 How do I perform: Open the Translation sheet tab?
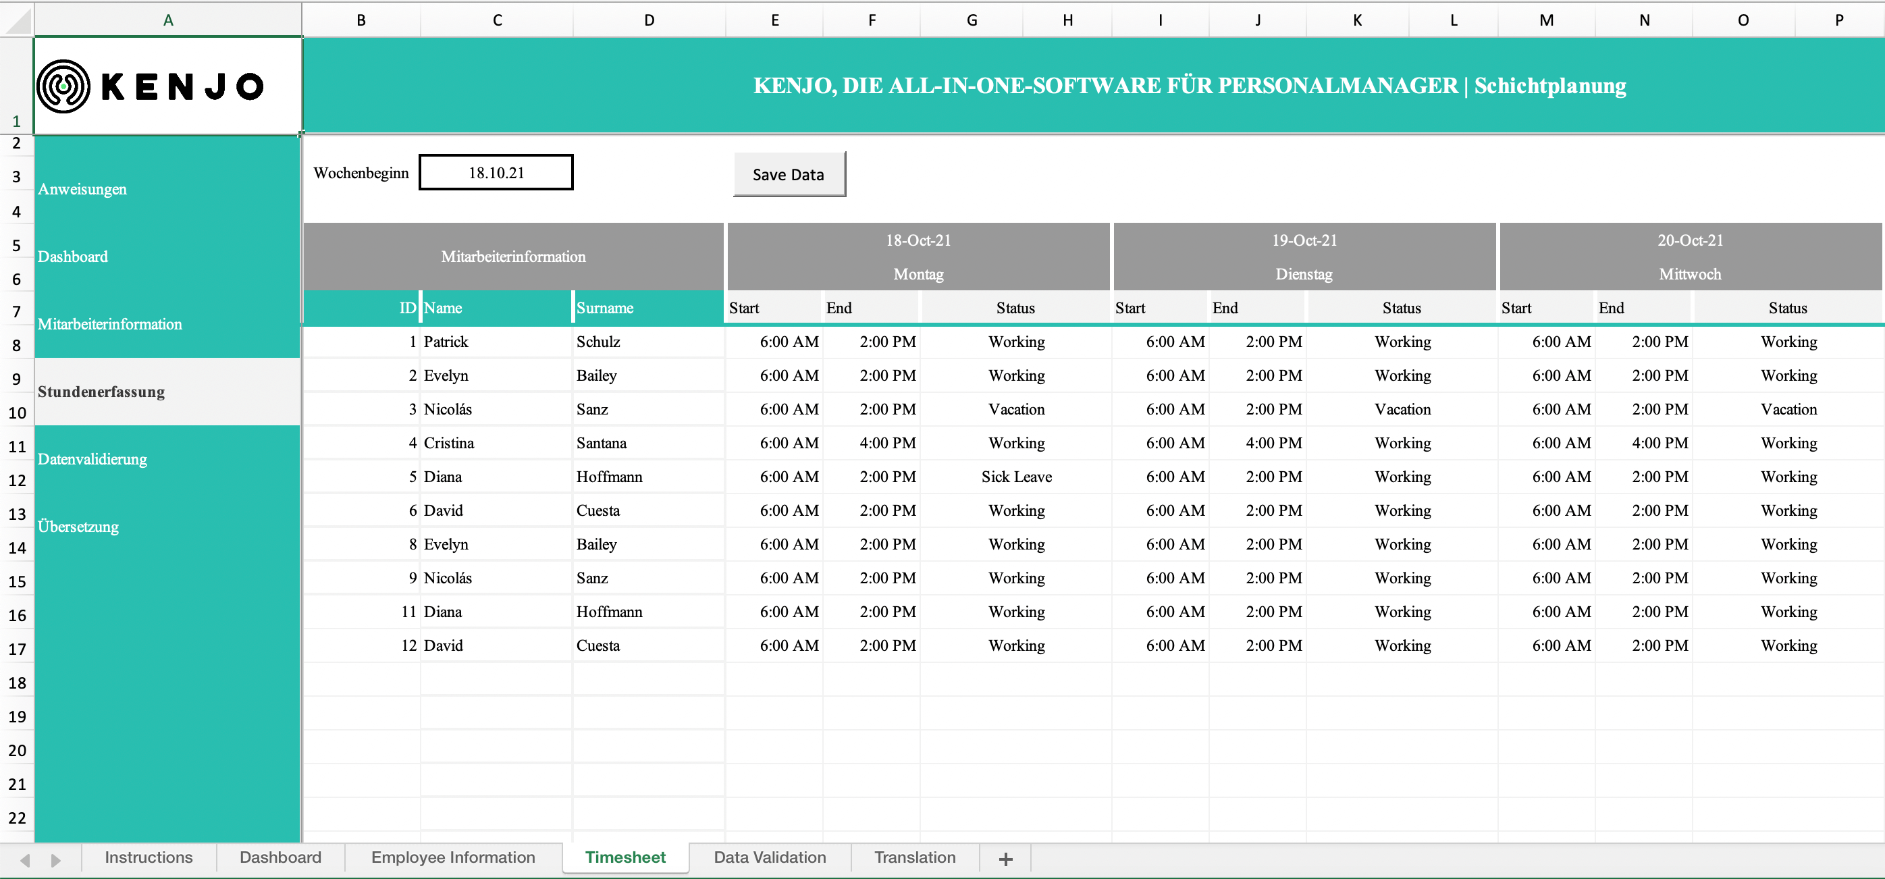coord(915,857)
